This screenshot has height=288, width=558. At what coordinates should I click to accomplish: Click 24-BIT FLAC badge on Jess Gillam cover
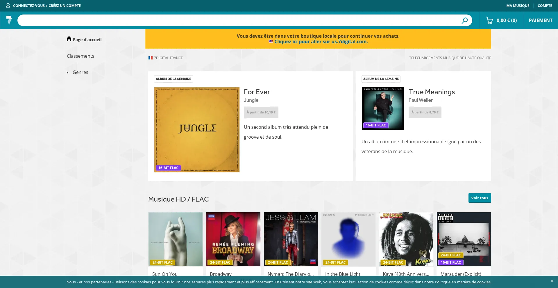(278, 262)
